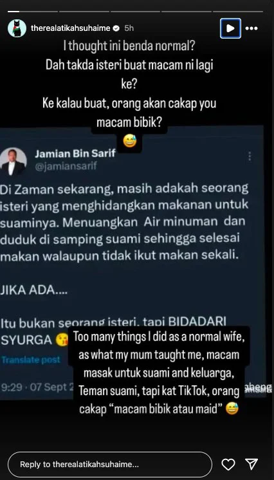The width and height of the screenshot is (274, 480).
Task: Click the 5h story timestamp
Action: tap(129, 28)
